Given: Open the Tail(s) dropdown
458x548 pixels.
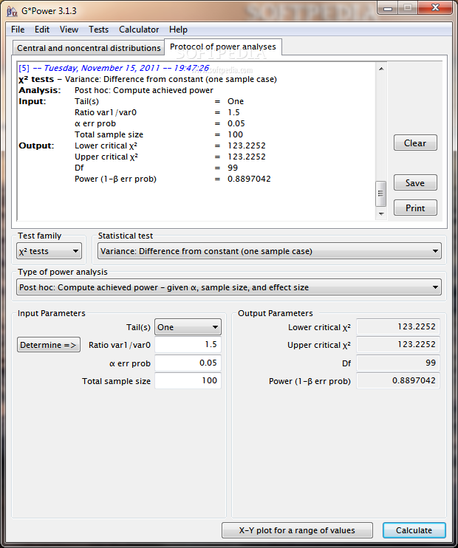Looking at the screenshot, I should (188, 327).
